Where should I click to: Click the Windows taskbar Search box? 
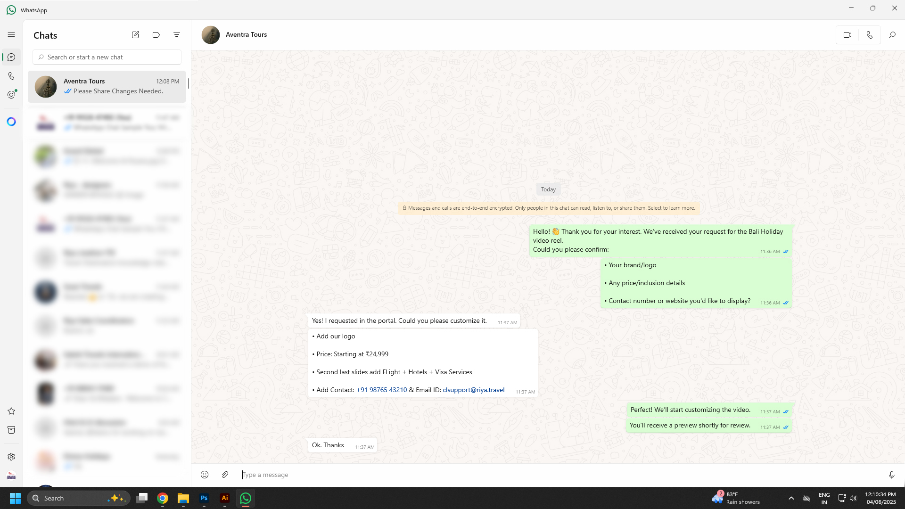point(78,498)
